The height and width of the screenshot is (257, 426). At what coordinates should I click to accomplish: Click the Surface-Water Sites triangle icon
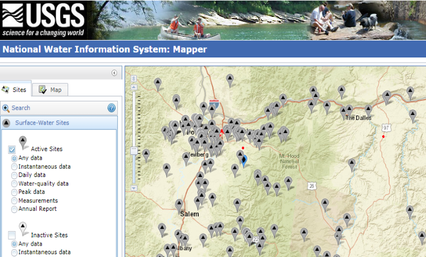point(6,123)
